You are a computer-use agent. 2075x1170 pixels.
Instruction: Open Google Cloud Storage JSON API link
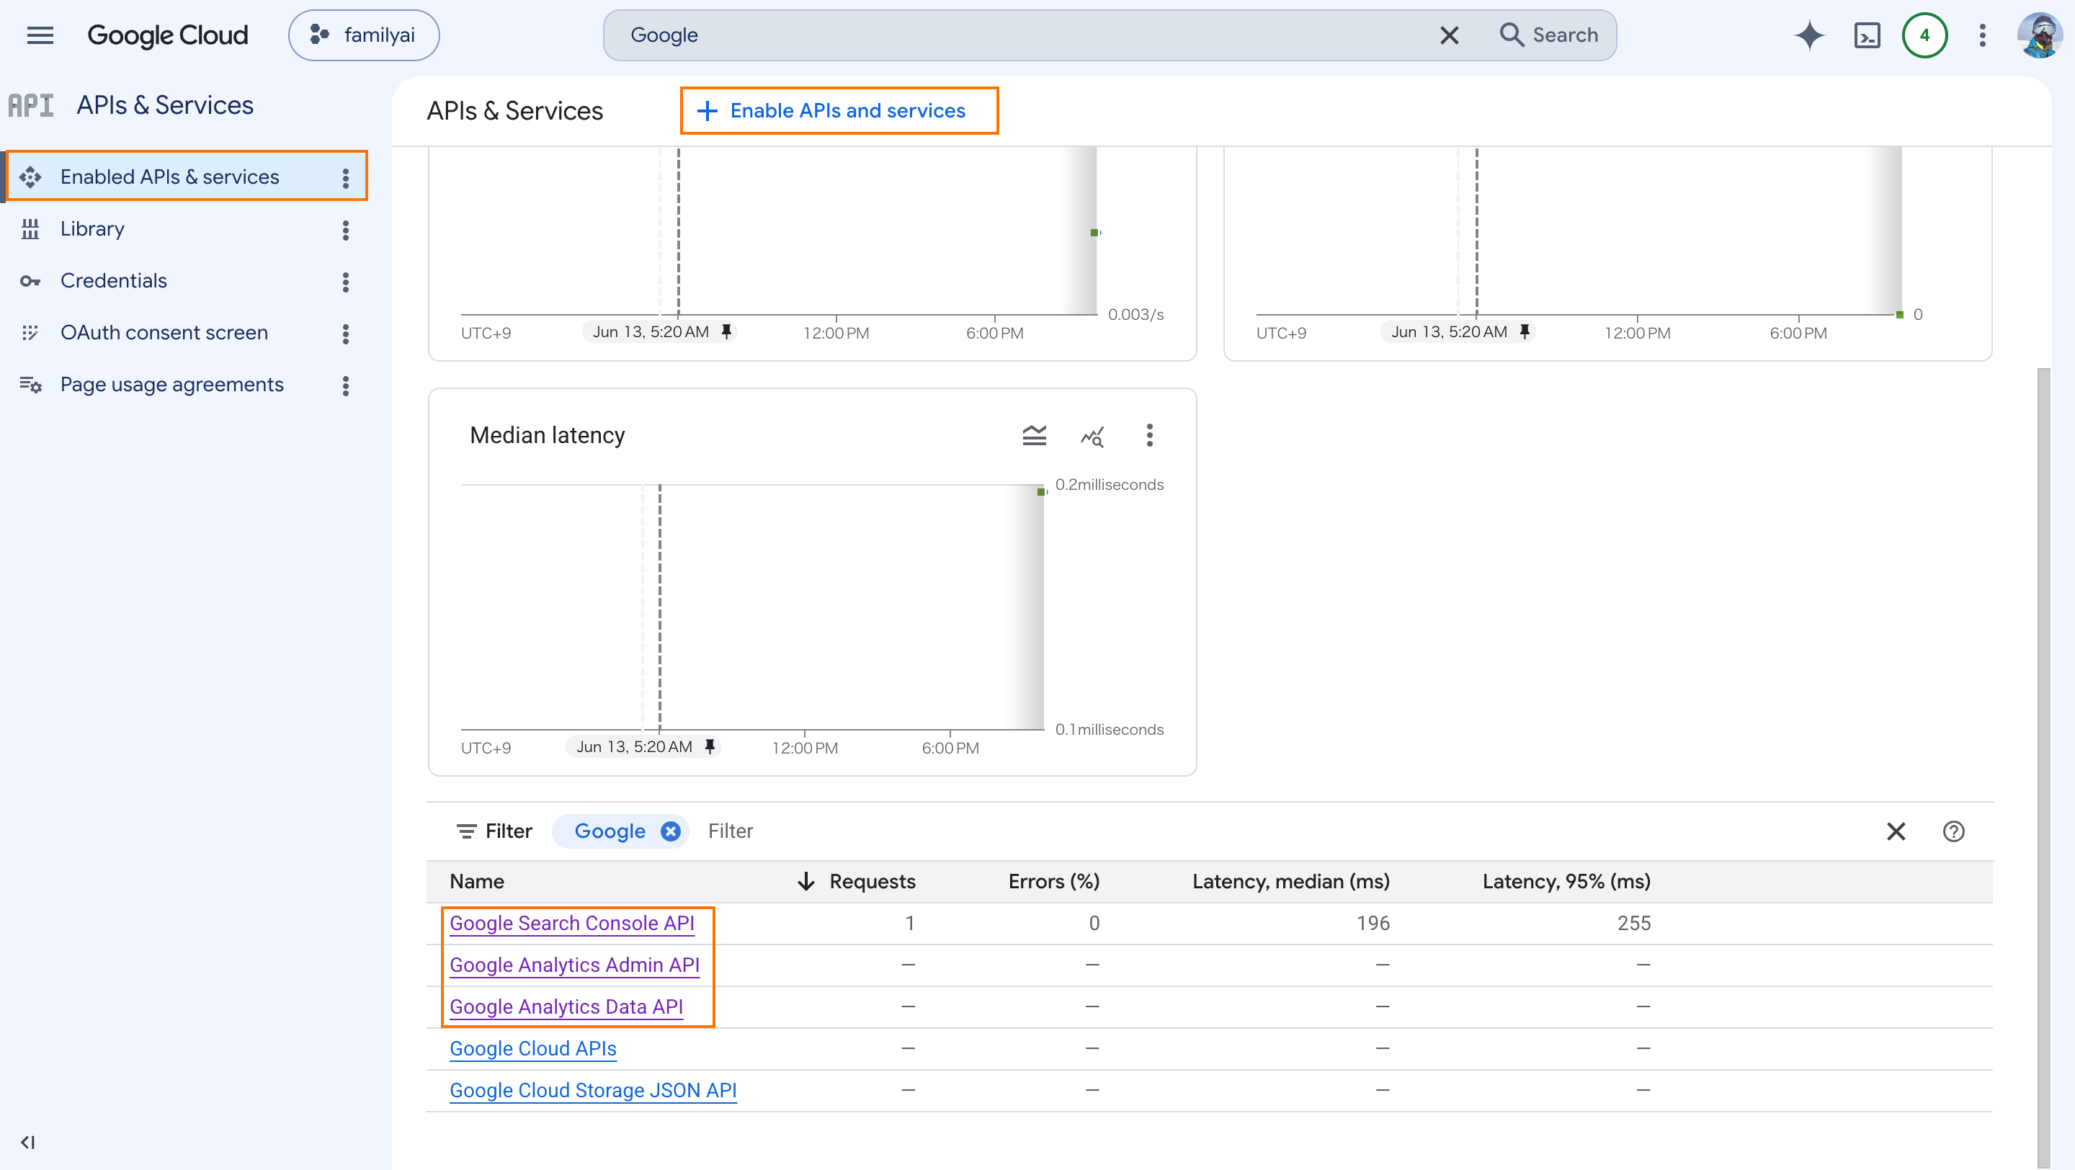(x=593, y=1091)
